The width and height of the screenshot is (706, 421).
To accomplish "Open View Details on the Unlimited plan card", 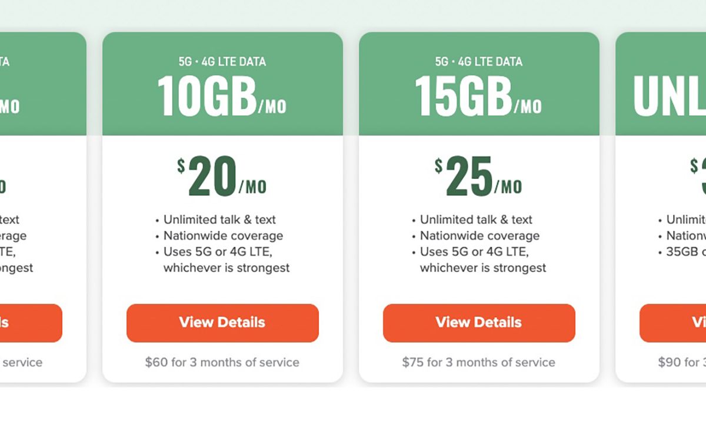I will click(x=674, y=323).
